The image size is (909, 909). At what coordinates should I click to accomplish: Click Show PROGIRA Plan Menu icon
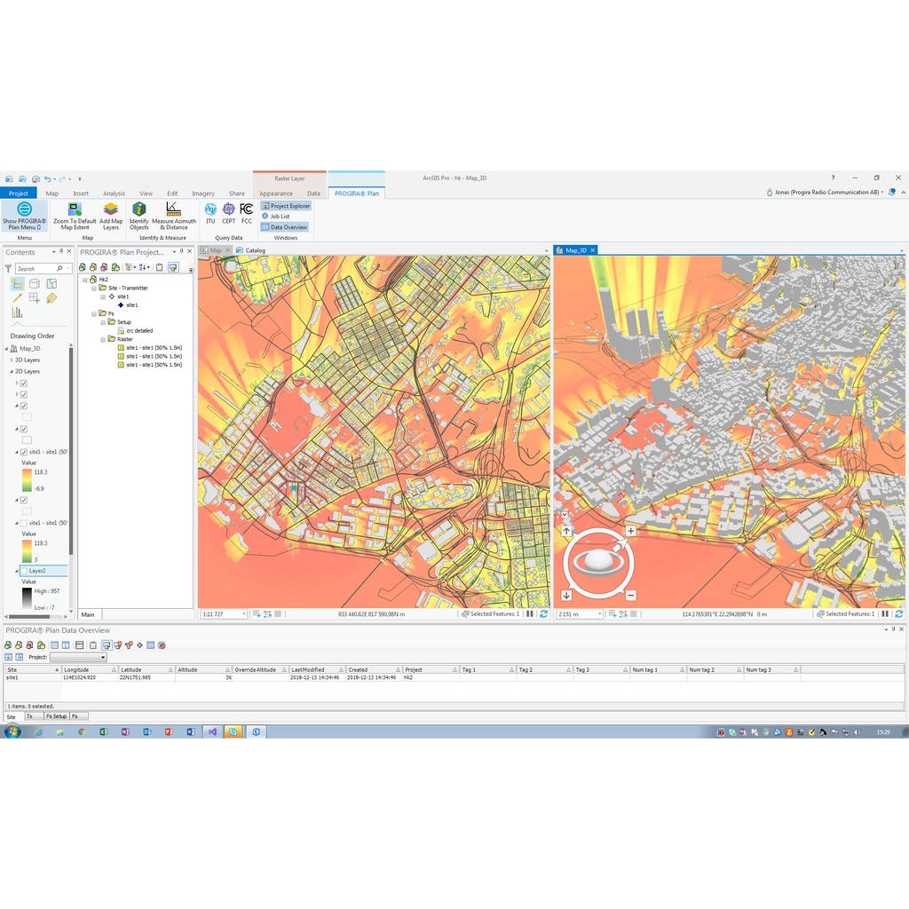point(24,209)
